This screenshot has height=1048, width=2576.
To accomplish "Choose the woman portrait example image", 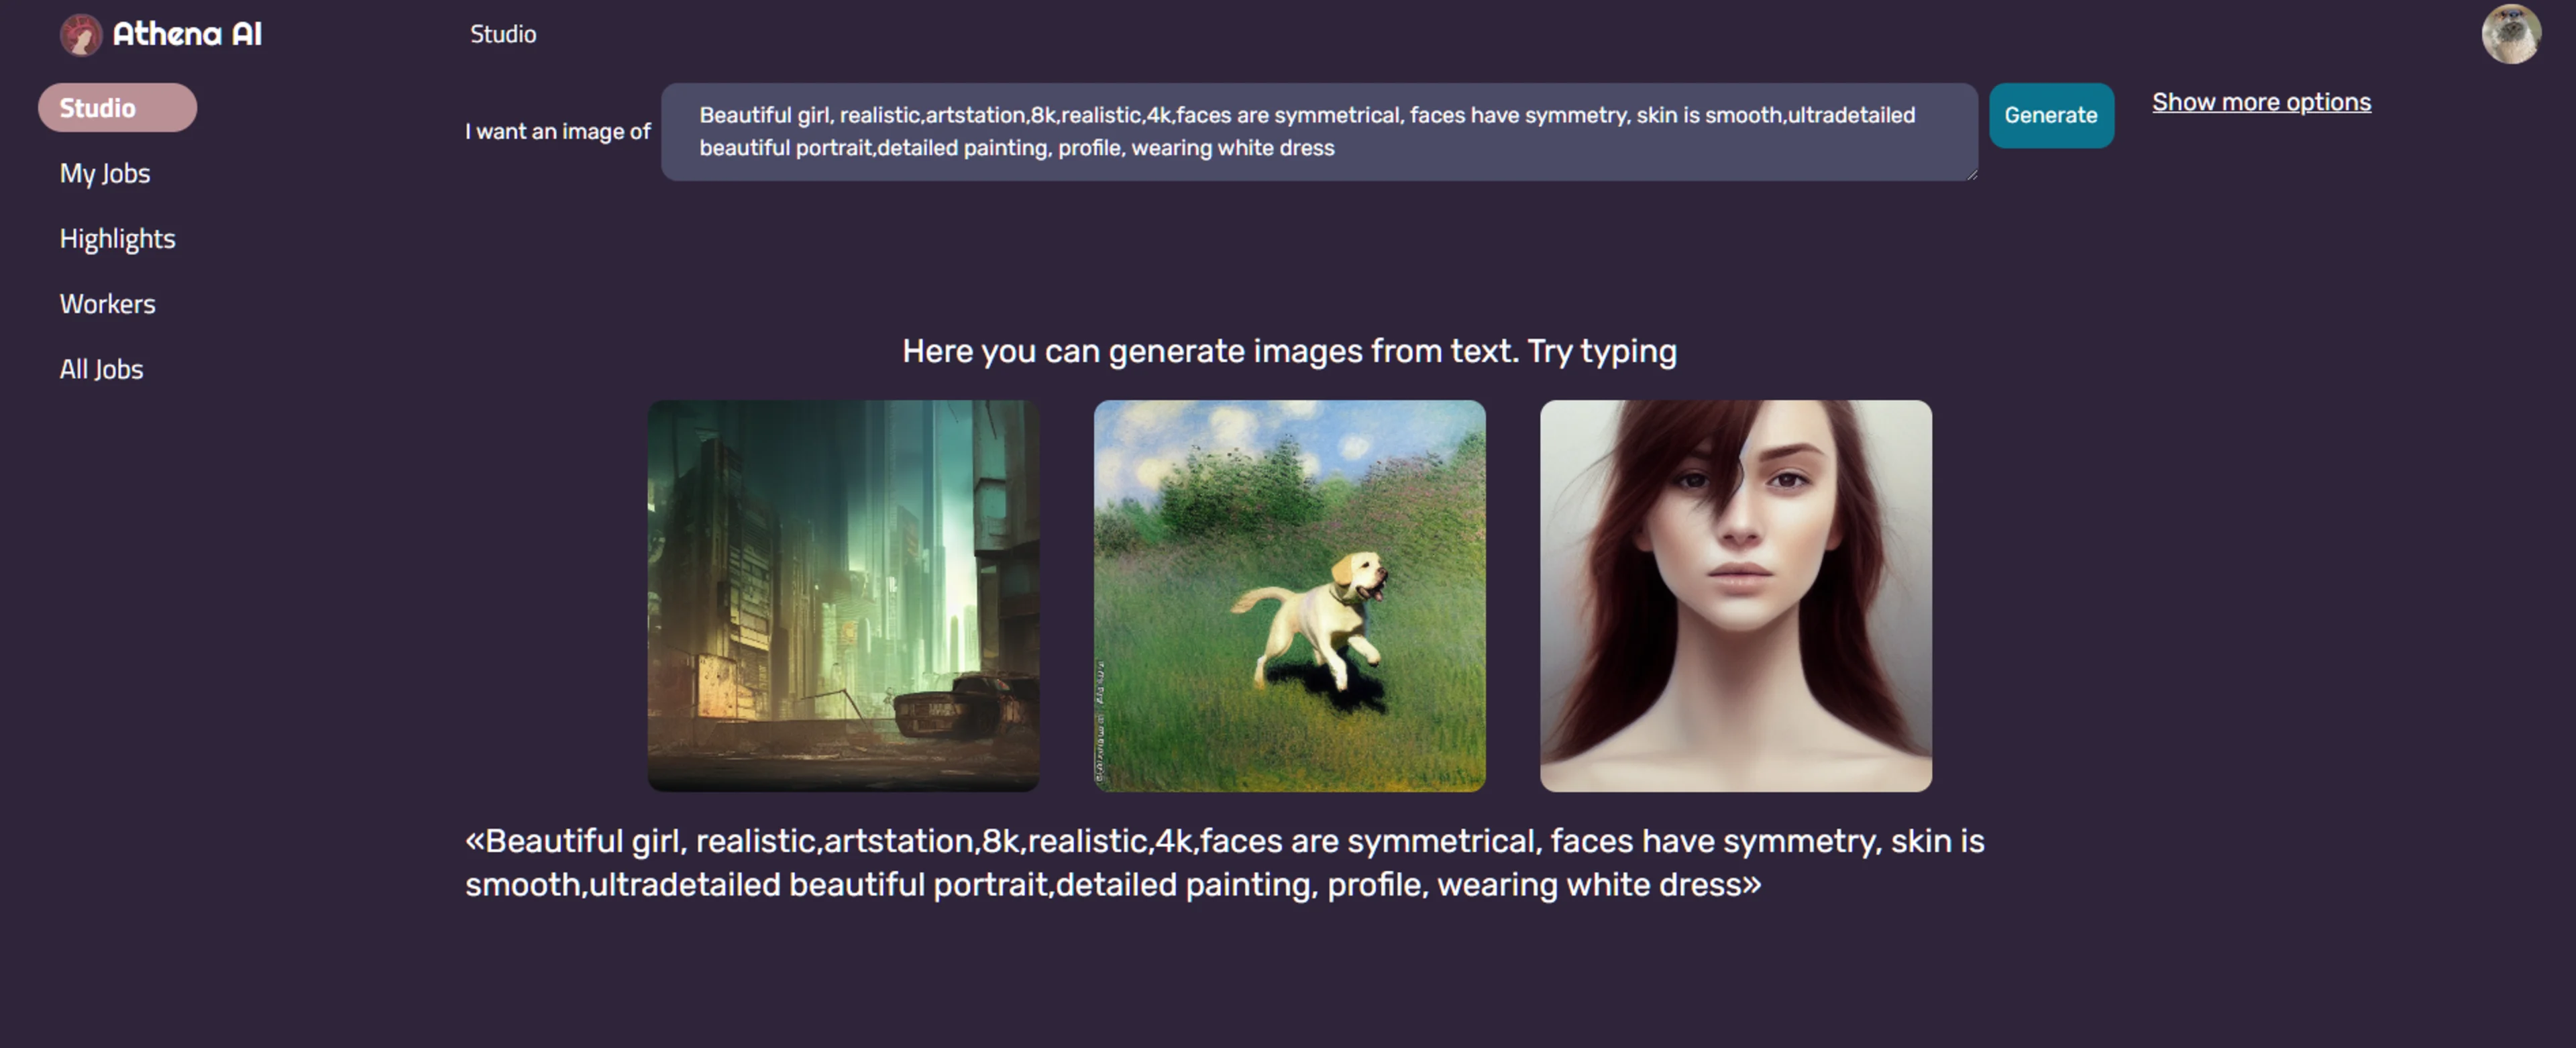I will (1735, 595).
